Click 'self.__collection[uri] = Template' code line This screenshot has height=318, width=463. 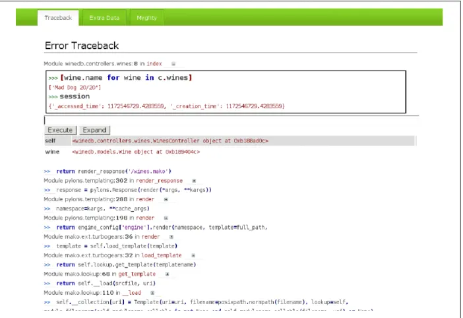202,302
